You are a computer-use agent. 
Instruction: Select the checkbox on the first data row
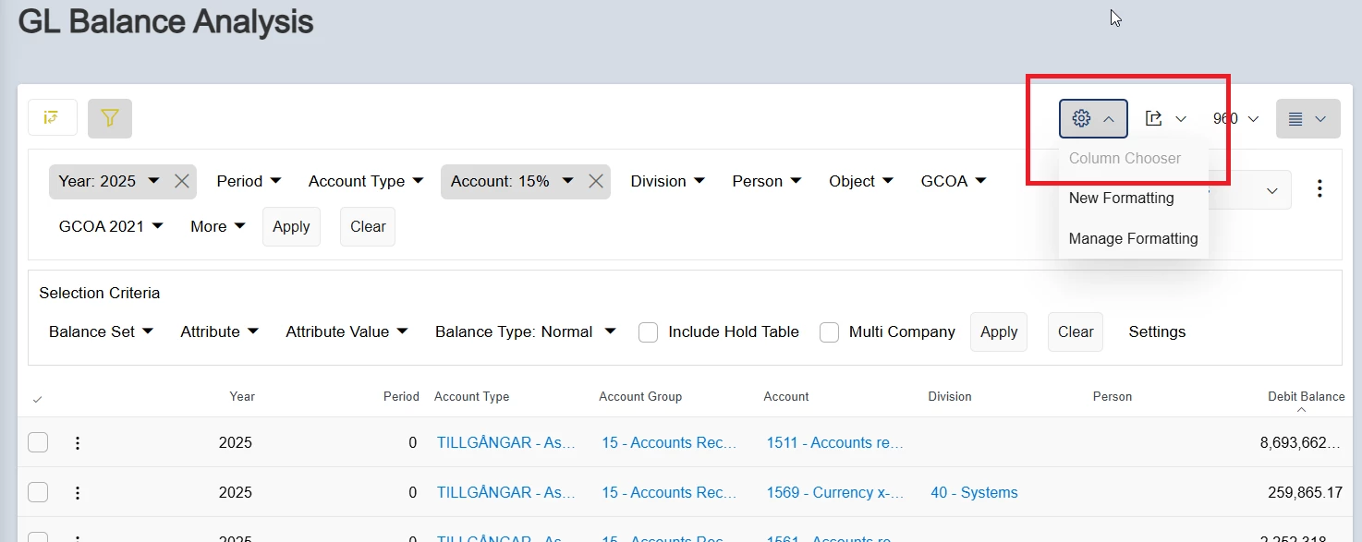pos(38,442)
